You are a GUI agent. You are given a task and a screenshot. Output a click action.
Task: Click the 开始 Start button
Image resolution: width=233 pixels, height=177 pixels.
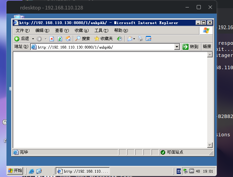click(15, 171)
